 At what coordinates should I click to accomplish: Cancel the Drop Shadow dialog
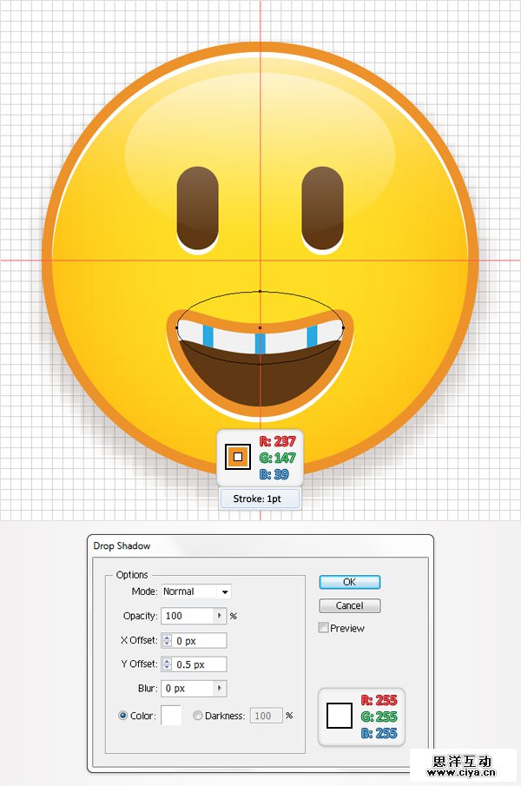pyautogui.click(x=349, y=605)
